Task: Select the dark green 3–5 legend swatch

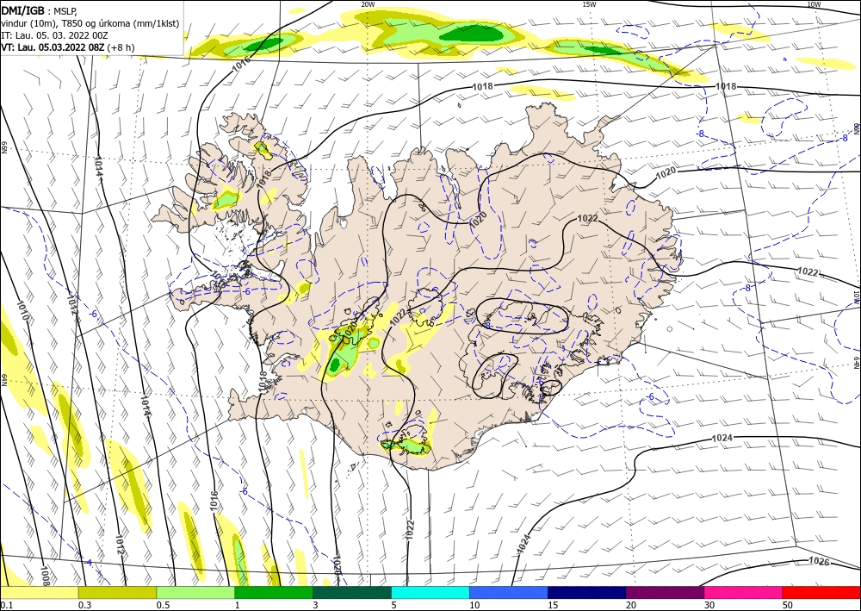Action: click(x=352, y=592)
